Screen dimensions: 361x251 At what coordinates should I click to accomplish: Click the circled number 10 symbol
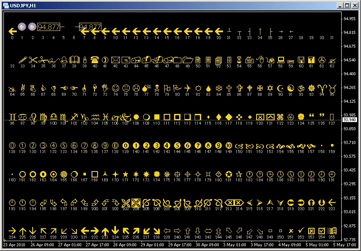click(x=115, y=146)
